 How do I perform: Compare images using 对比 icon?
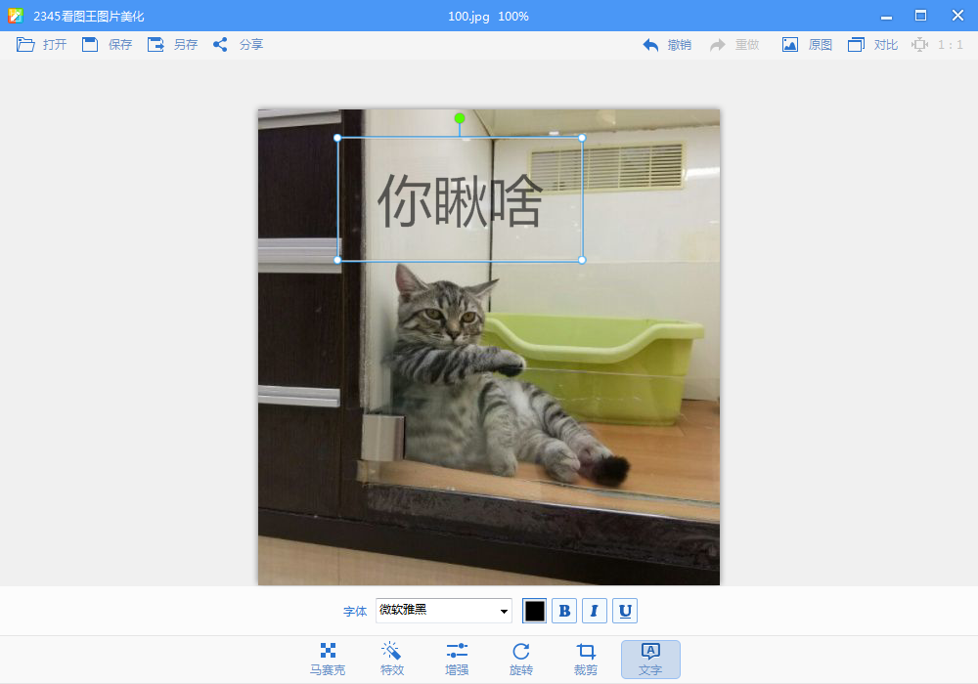coord(857,45)
